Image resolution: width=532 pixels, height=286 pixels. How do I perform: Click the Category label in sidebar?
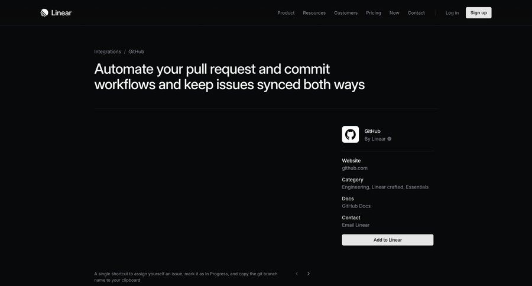352,180
